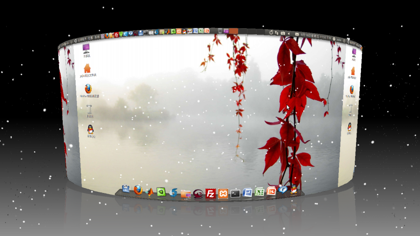
Task: Open the file manager folder in dock
Action: (186, 193)
